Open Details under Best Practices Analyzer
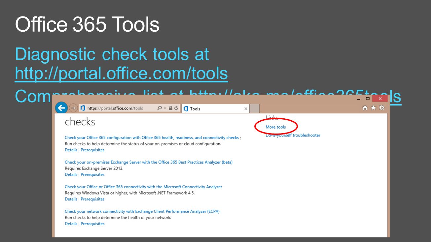Viewport: 431px width, 242px height. (71, 174)
